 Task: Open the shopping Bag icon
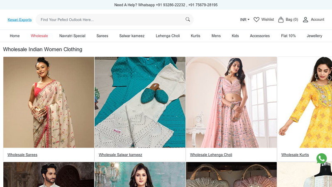pos(281,20)
